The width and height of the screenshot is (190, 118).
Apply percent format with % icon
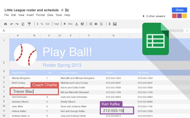pyautogui.click(x=42, y=24)
